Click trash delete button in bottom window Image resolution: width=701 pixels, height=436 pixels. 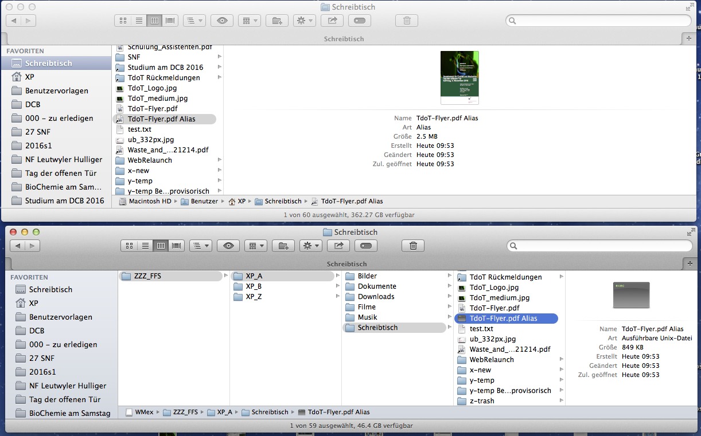click(x=413, y=246)
